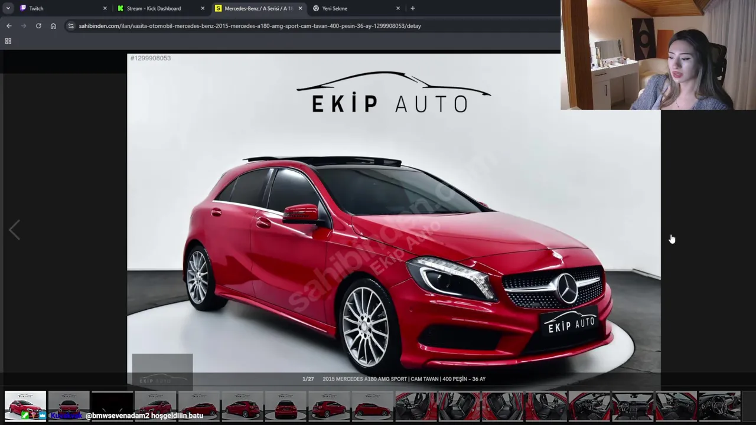Viewport: 756px width, 425px height.
Task: Go back to previous page
Action: point(9,26)
